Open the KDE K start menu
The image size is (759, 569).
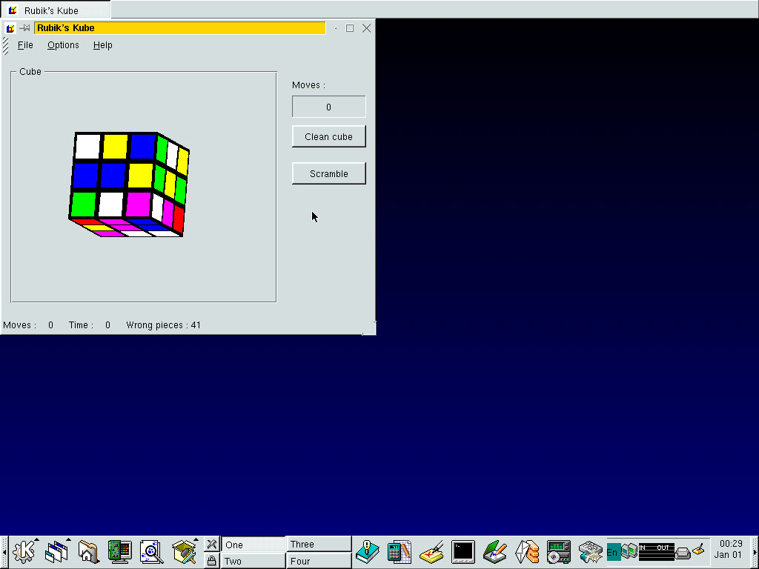pyautogui.click(x=24, y=552)
